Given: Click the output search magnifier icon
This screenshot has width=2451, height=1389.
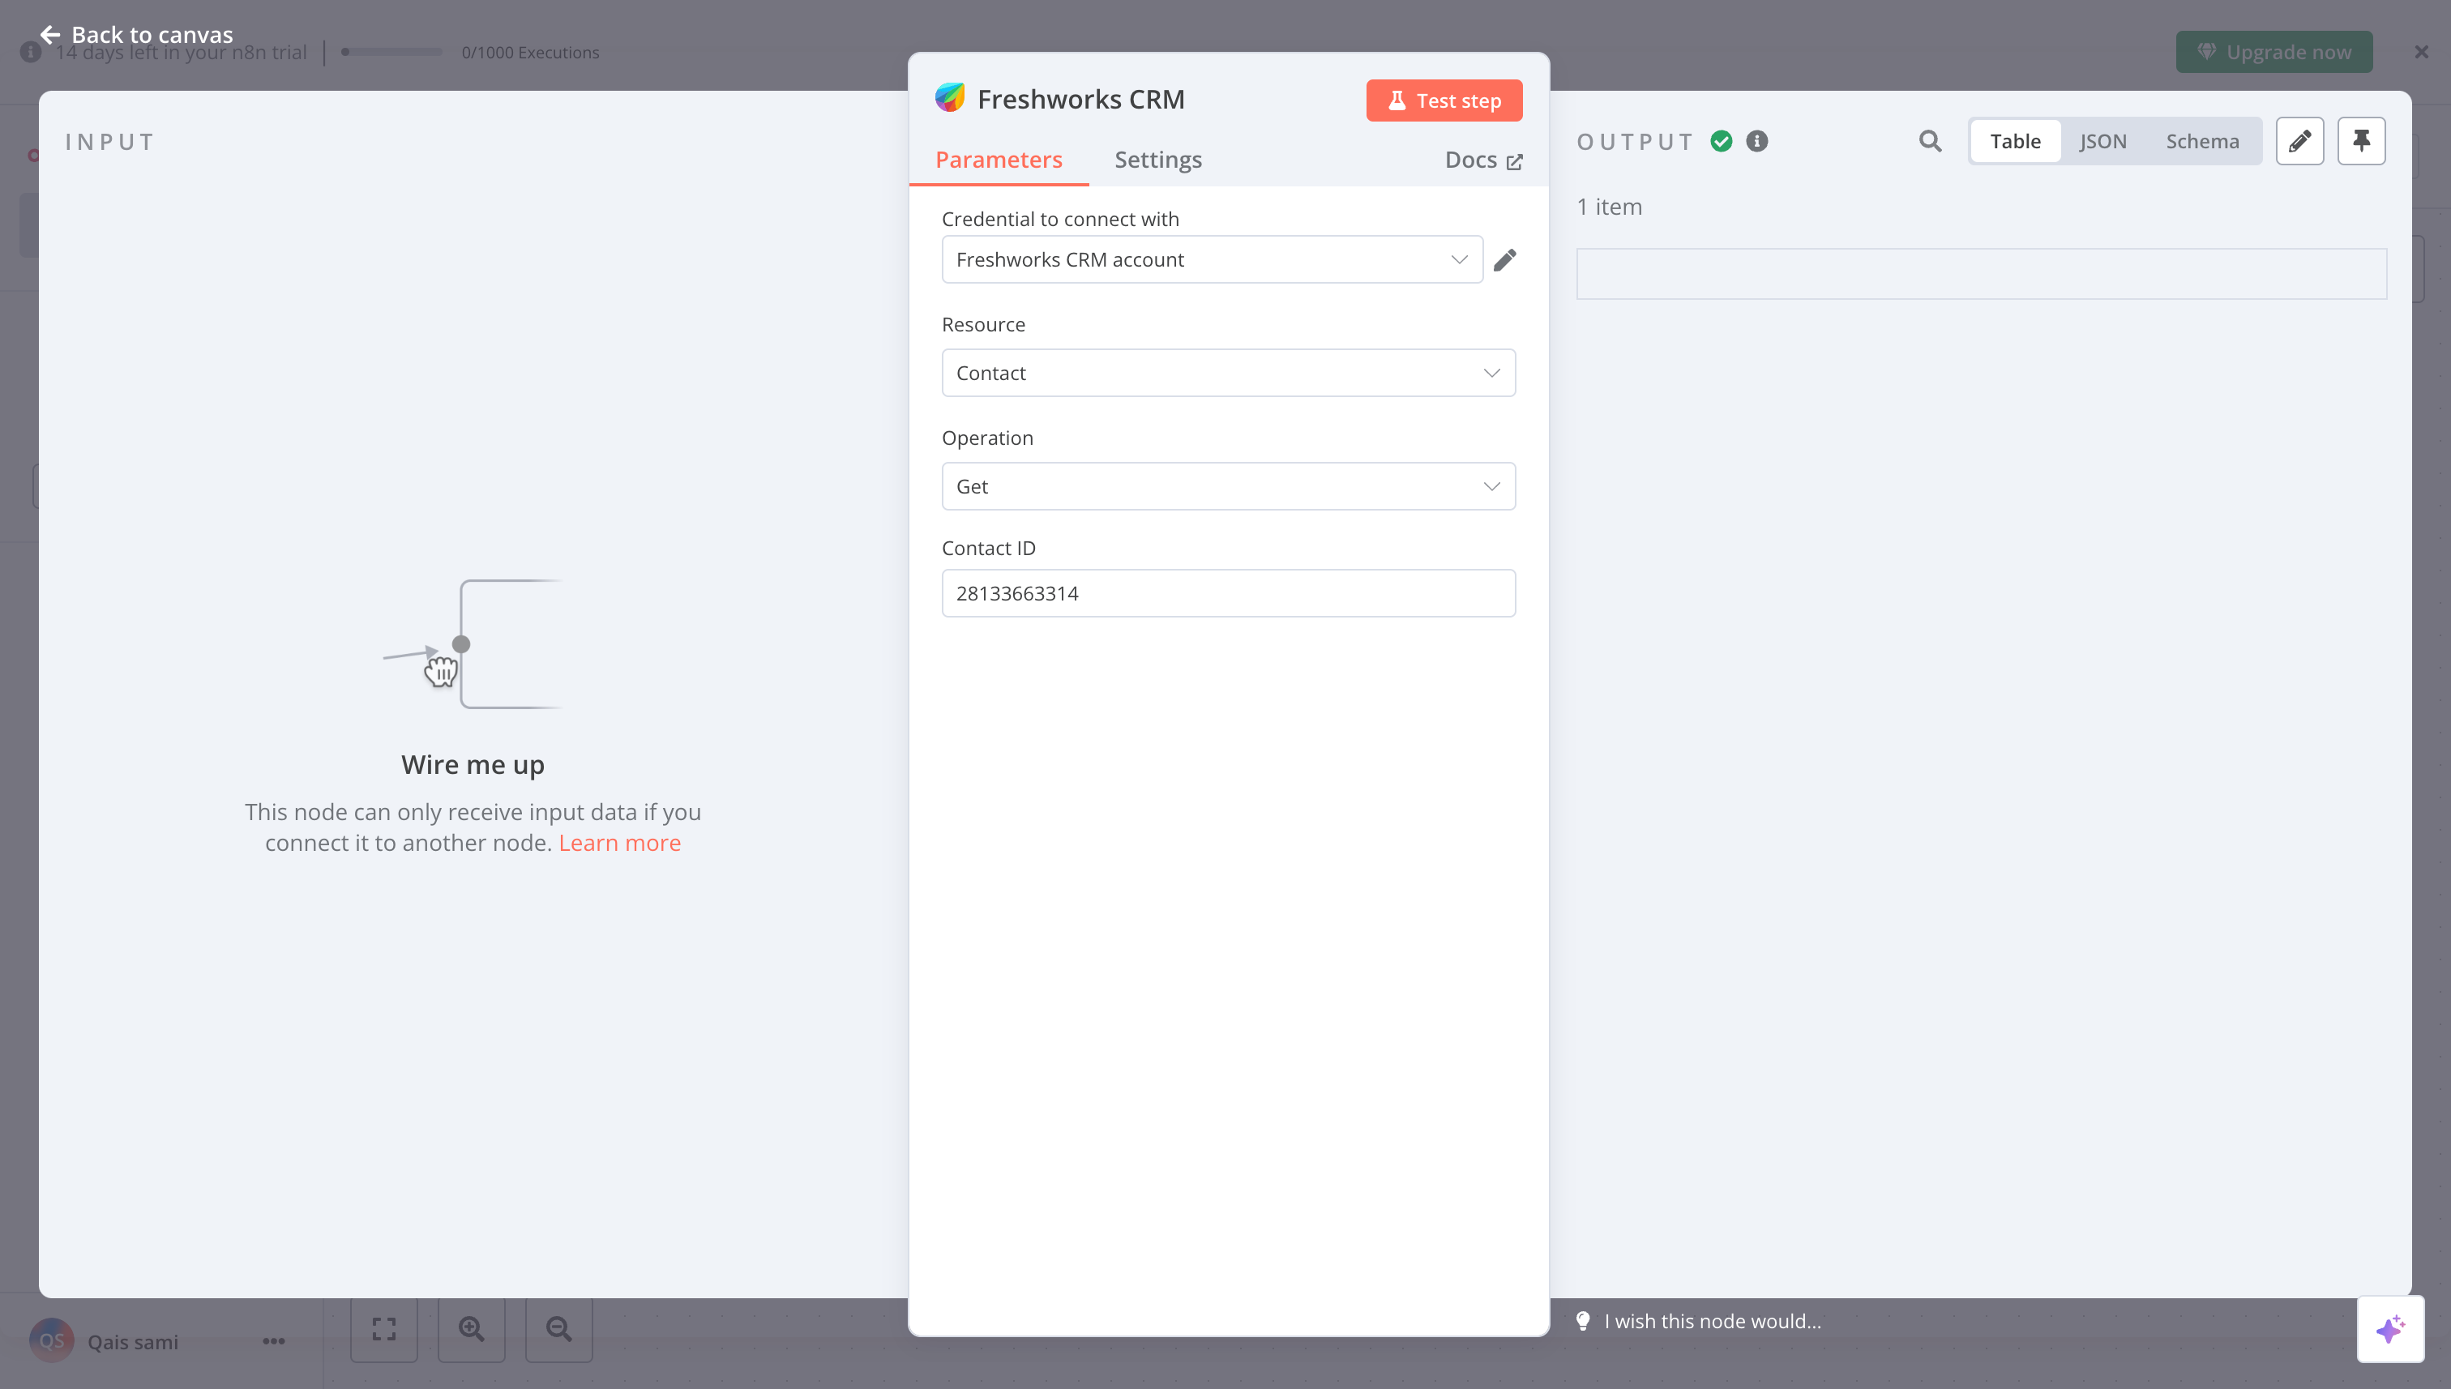Looking at the screenshot, I should (1929, 141).
